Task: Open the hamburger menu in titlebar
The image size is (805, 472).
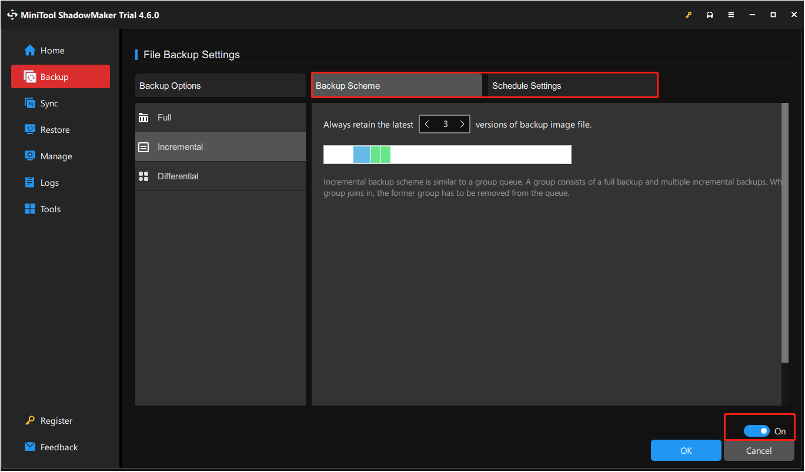Action: click(x=731, y=15)
